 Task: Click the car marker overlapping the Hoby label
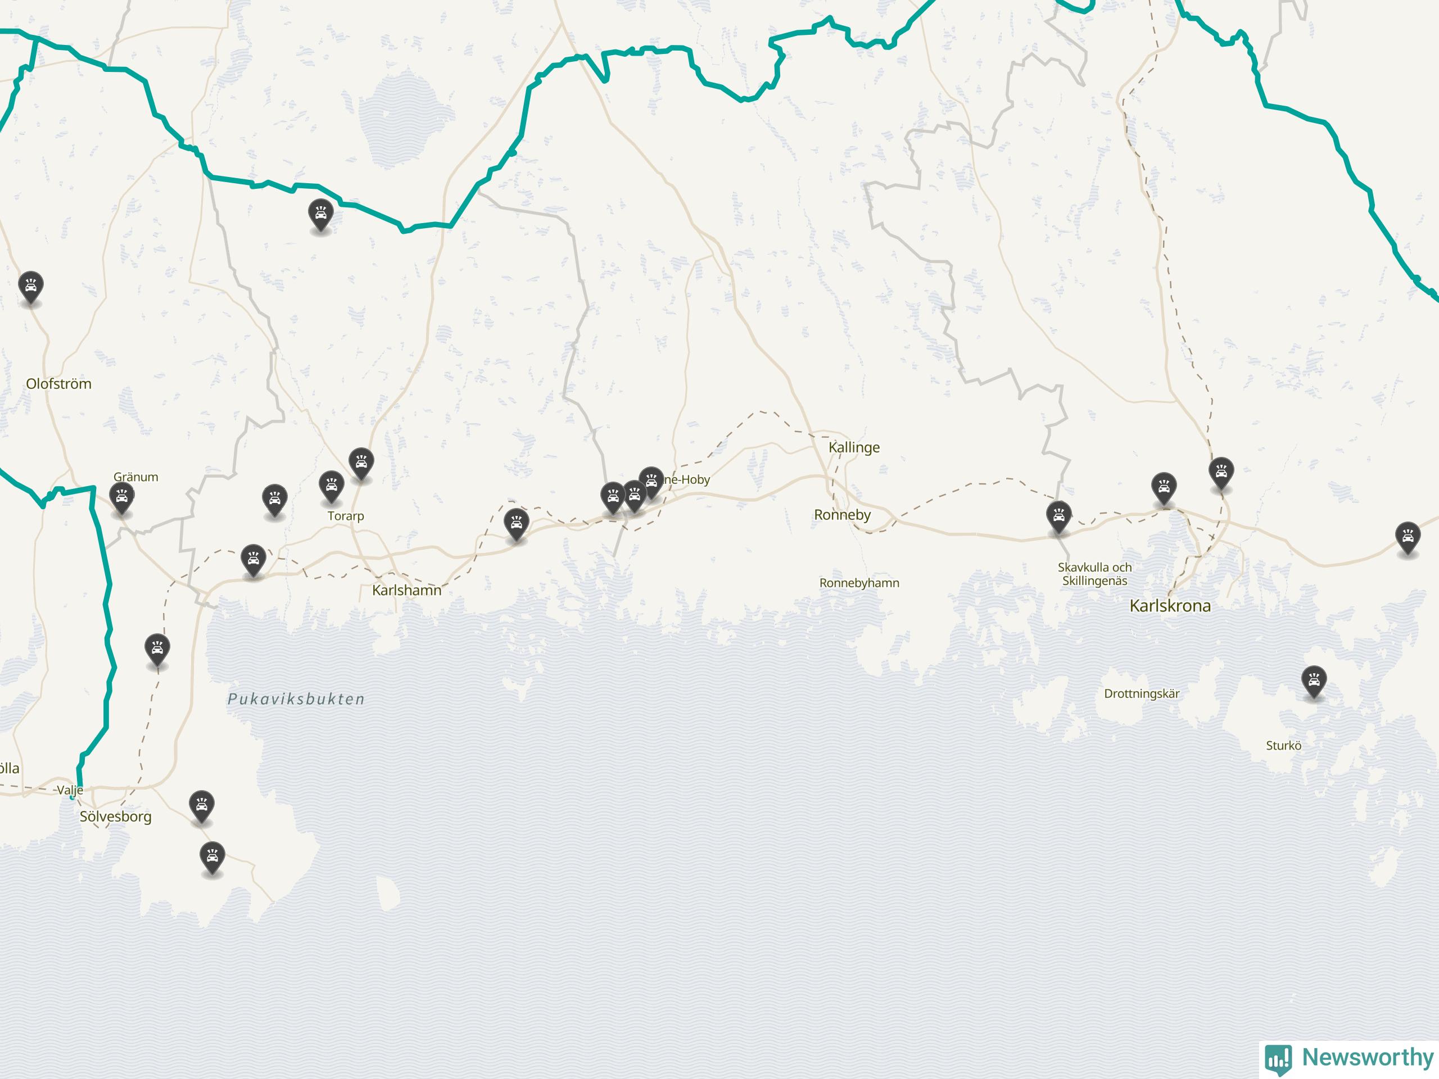(x=651, y=482)
